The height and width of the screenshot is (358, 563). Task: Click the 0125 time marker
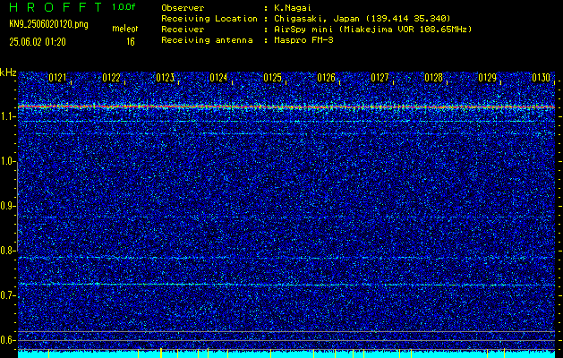click(272, 78)
